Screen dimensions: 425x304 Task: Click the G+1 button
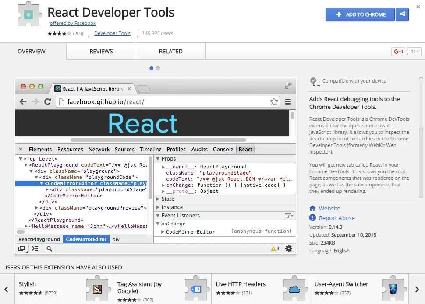click(398, 52)
